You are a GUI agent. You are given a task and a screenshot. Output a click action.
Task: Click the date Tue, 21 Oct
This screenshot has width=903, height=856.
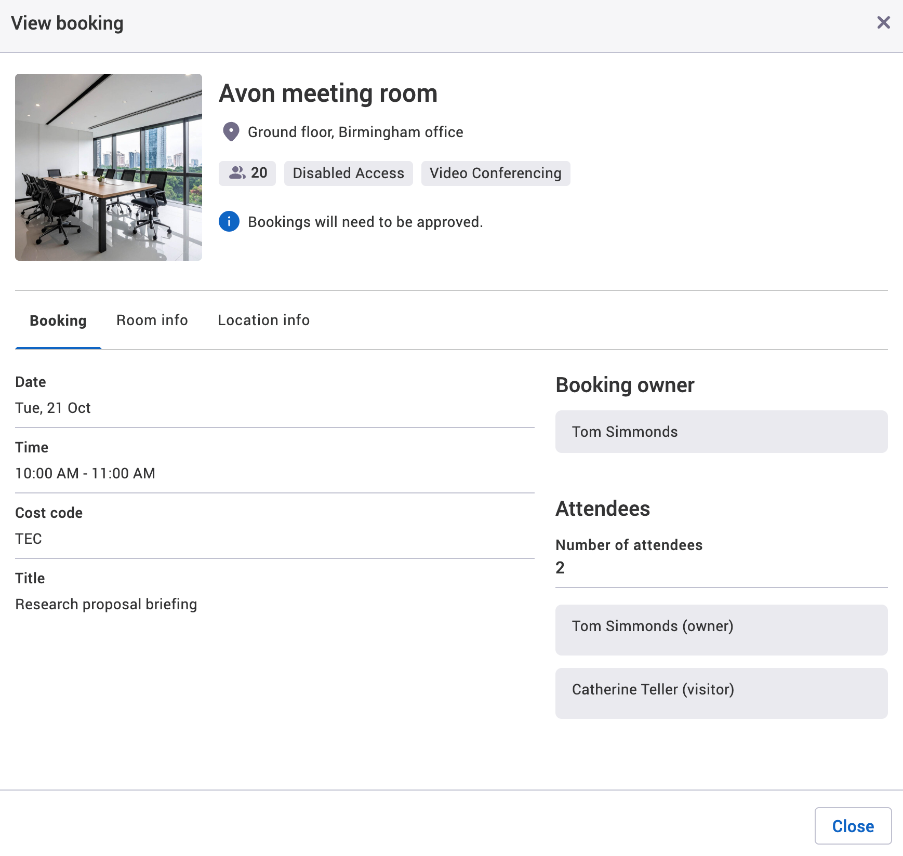pos(53,408)
